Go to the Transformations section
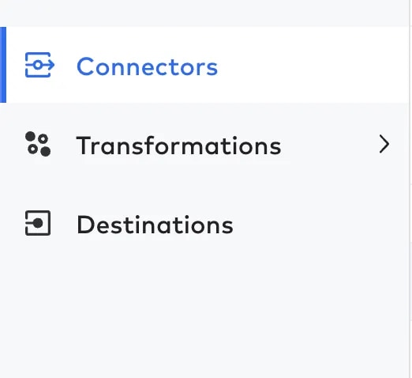The width and height of the screenshot is (412, 378). tap(204, 144)
